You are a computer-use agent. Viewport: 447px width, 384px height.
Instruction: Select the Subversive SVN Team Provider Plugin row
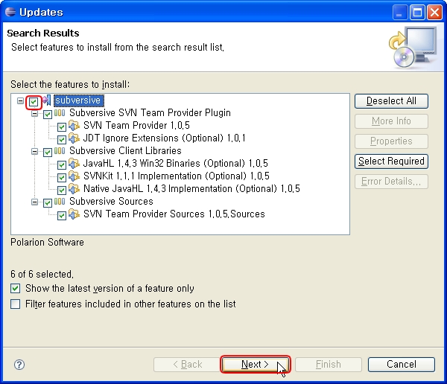coord(150,113)
